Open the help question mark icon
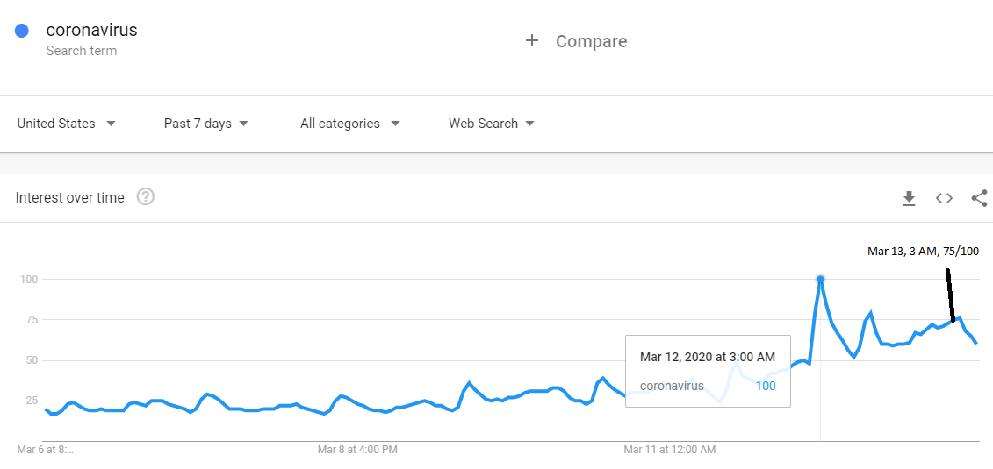The width and height of the screenshot is (993, 469). 146,197
